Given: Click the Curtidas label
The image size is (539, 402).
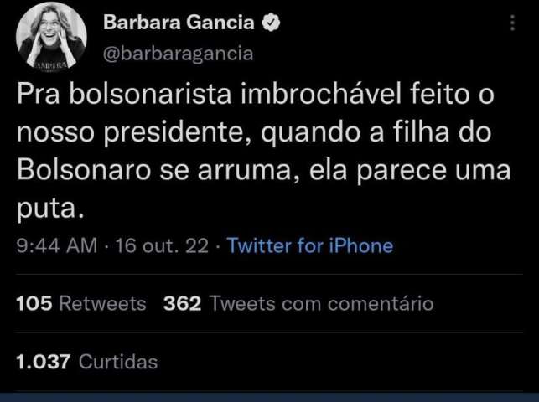Looking at the screenshot, I should tap(117, 362).
